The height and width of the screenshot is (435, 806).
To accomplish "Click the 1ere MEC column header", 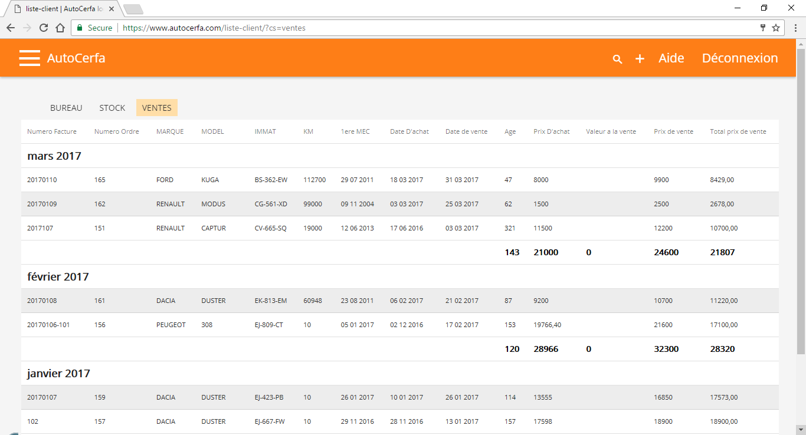I will click(x=355, y=131).
